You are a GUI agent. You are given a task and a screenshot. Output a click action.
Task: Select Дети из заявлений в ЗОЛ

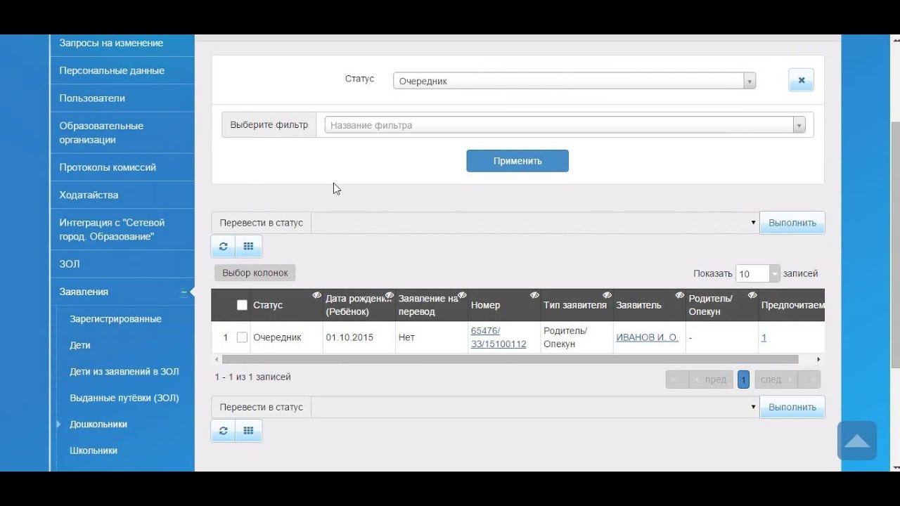(124, 371)
